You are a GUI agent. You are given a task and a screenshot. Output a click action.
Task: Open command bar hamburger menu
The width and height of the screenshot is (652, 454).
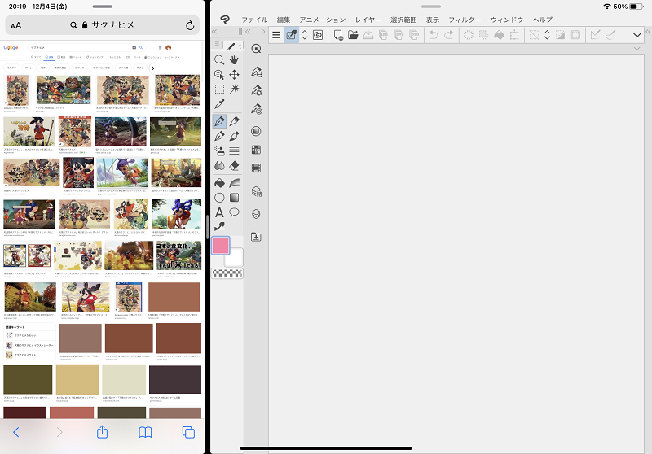tap(276, 35)
